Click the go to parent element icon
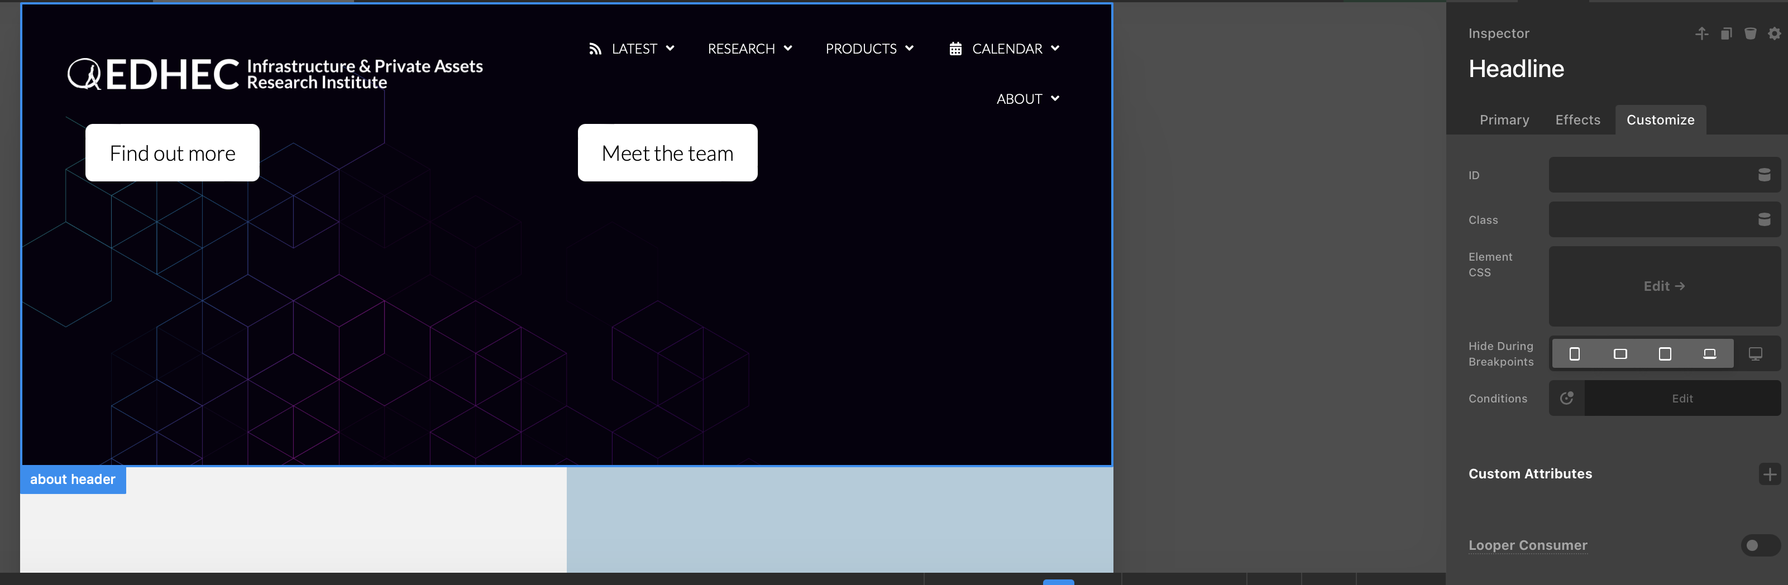 coord(1701,33)
